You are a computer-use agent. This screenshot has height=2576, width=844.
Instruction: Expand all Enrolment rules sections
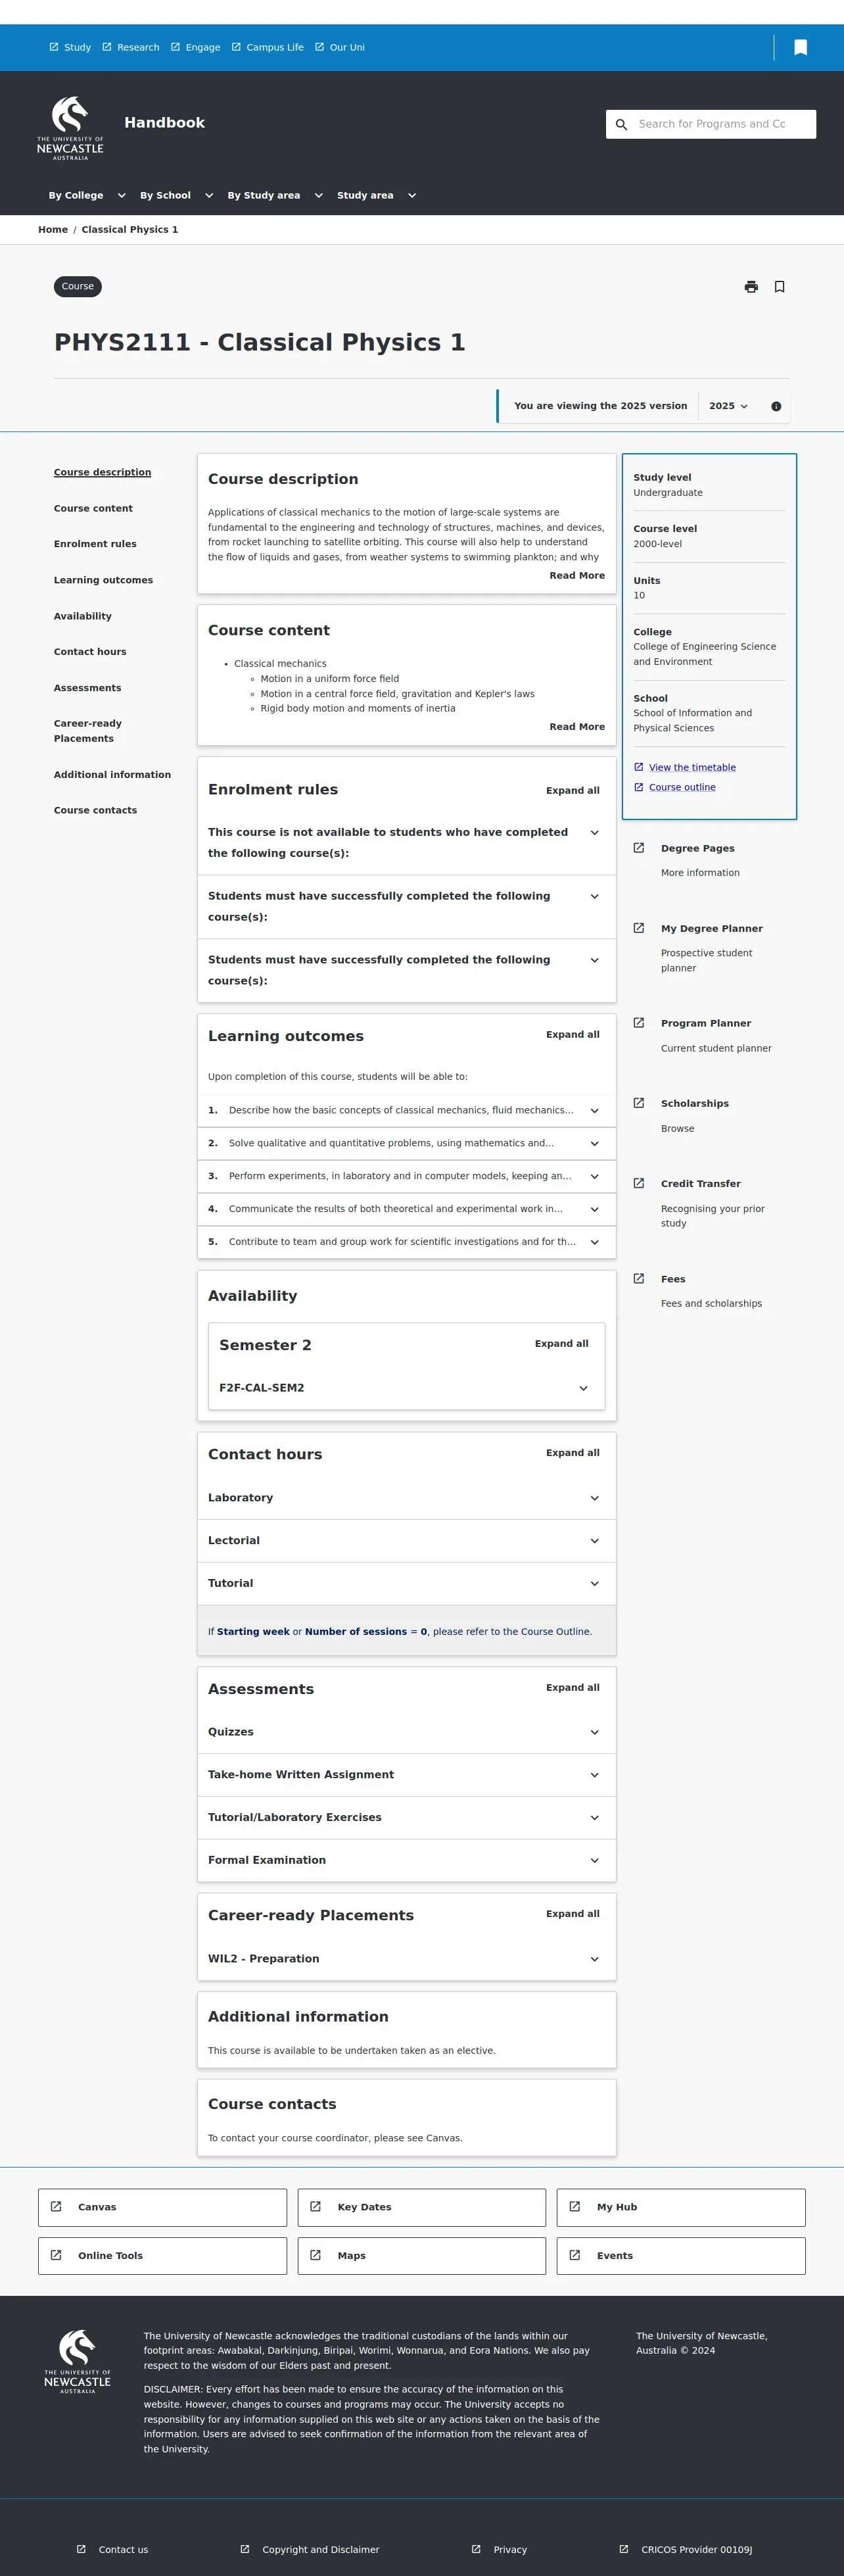click(572, 791)
